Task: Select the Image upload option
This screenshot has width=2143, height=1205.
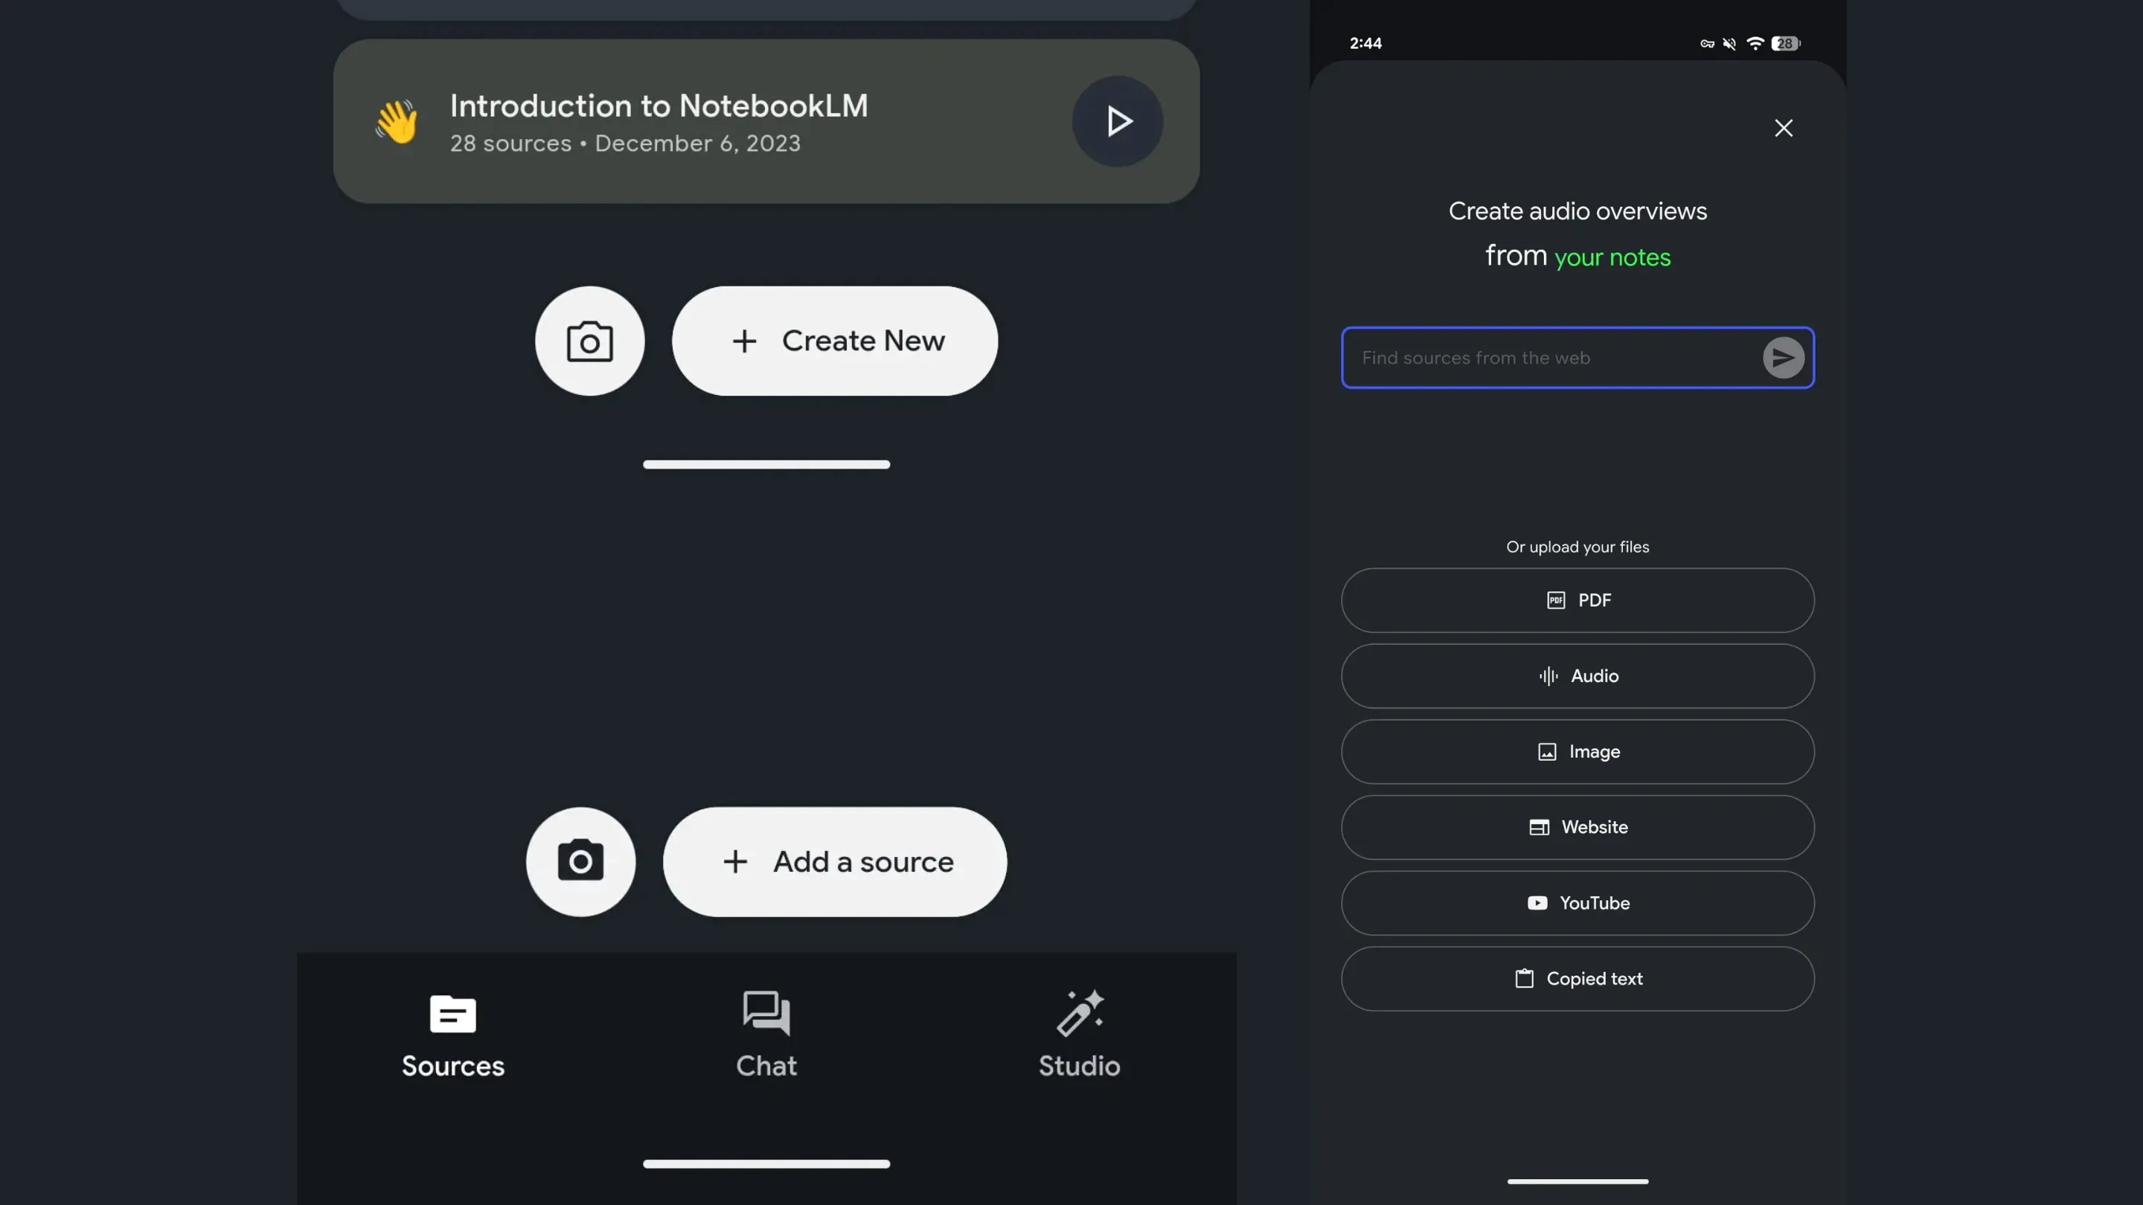Action: (1577, 752)
